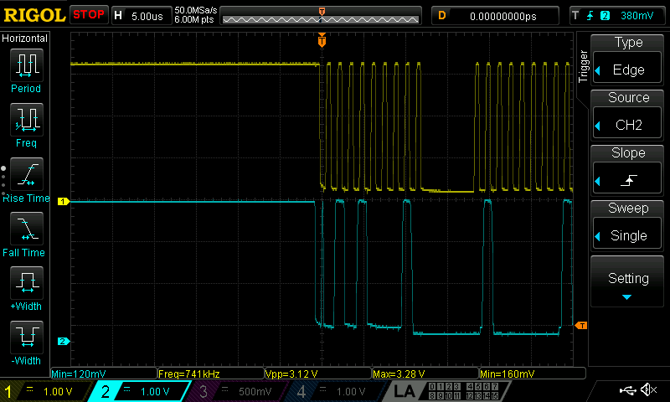Click the trigger source channel 2 badge in the top bar
This screenshot has width=670, height=402.
(x=605, y=16)
